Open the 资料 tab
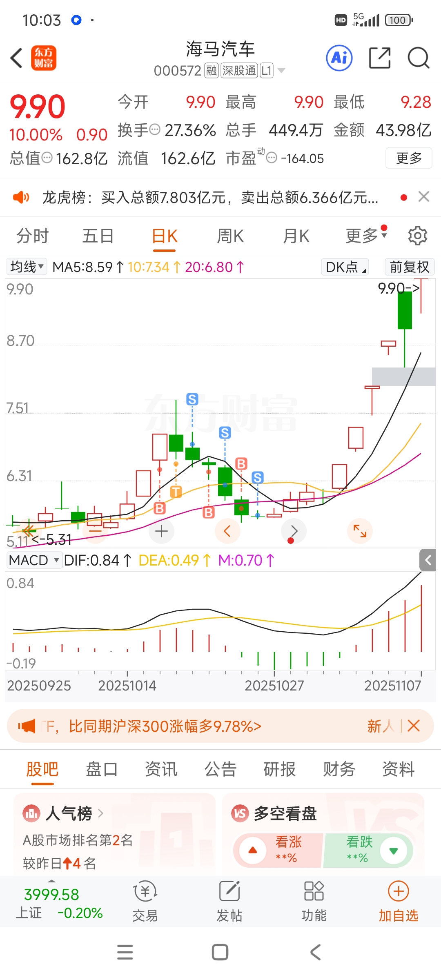Screen dimensions: 441x980 pyautogui.click(x=399, y=769)
